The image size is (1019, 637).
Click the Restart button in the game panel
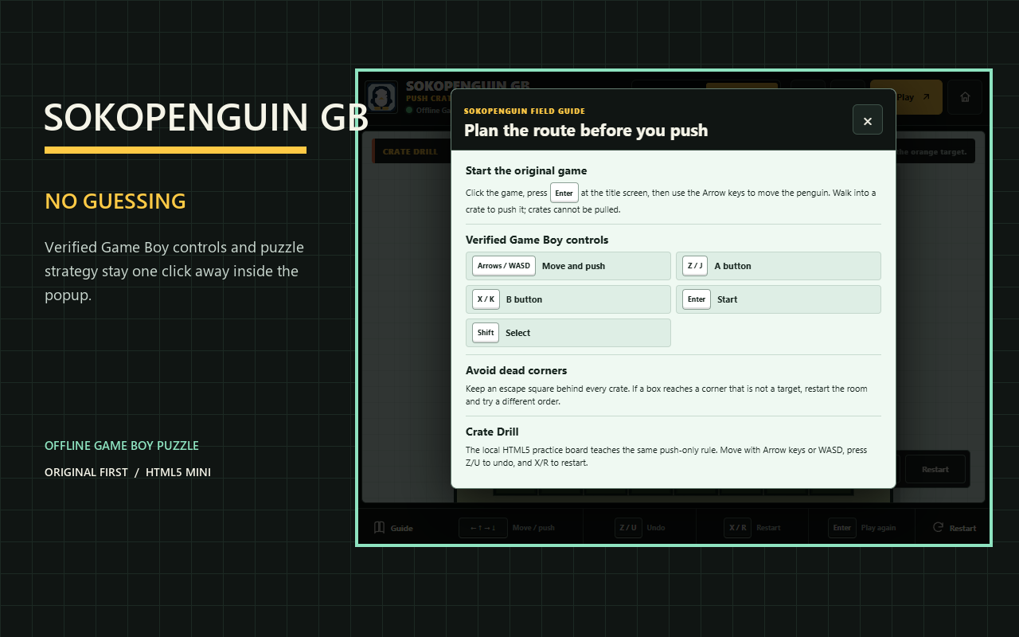pos(935,469)
